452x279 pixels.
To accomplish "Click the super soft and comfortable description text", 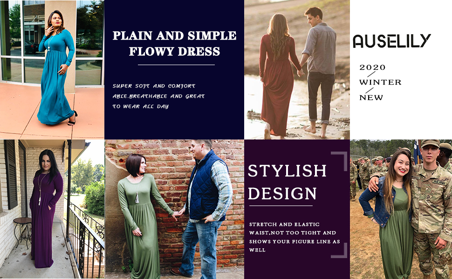I will (x=158, y=96).
